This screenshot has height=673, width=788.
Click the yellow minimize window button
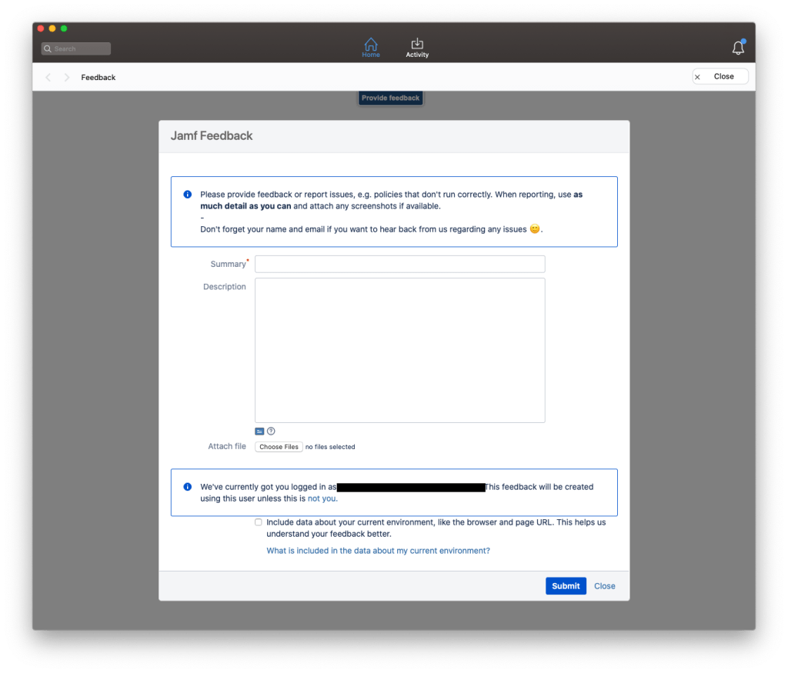pyautogui.click(x=52, y=28)
